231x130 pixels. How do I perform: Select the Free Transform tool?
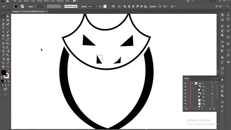(x=8, y=43)
